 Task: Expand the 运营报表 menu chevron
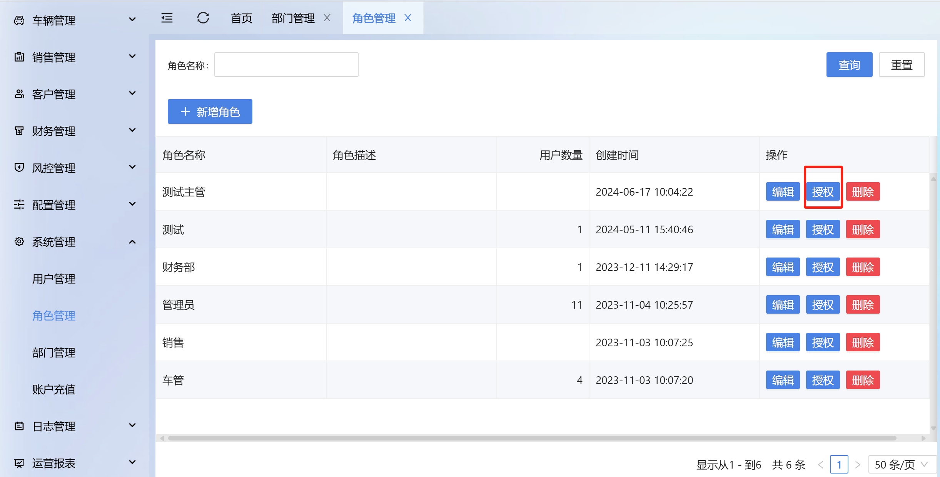pos(132,462)
